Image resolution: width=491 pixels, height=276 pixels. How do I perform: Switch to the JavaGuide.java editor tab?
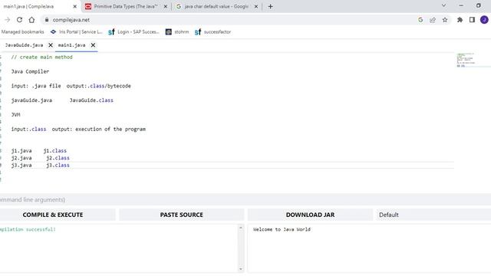tap(24, 45)
